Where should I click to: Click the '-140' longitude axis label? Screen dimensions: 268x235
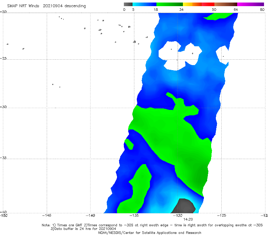(90, 215)
